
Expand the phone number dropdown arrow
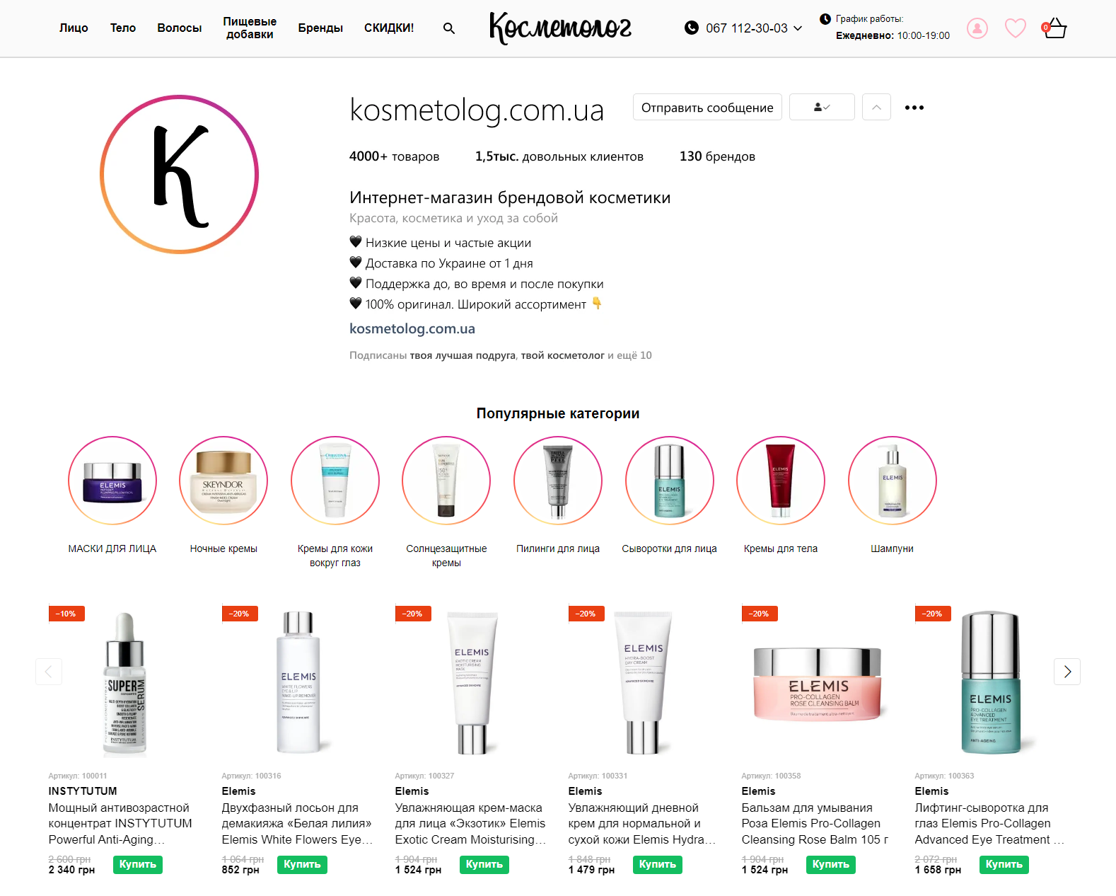coord(798,28)
